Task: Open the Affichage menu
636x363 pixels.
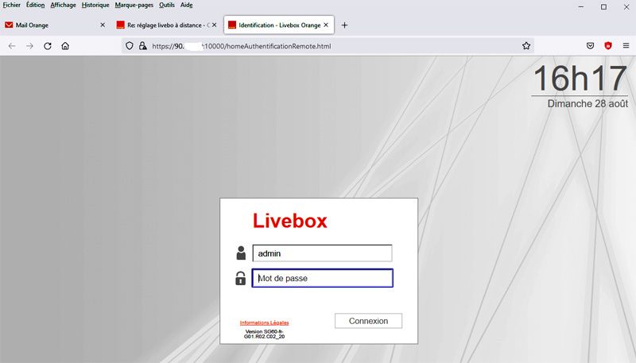Action: coord(63,5)
